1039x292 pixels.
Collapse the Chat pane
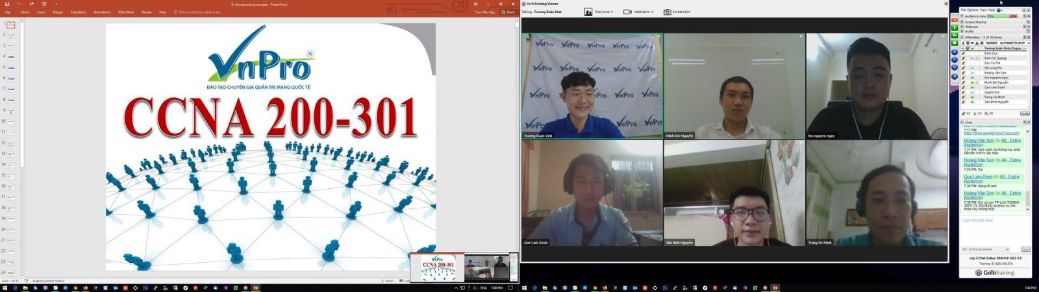click(x=962, y=122)
